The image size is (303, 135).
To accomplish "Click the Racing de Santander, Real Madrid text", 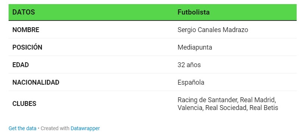I will tap(227, 100).
